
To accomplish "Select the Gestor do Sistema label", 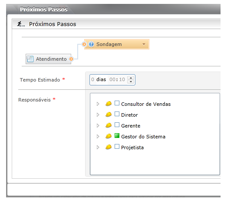I will (143, 137).
